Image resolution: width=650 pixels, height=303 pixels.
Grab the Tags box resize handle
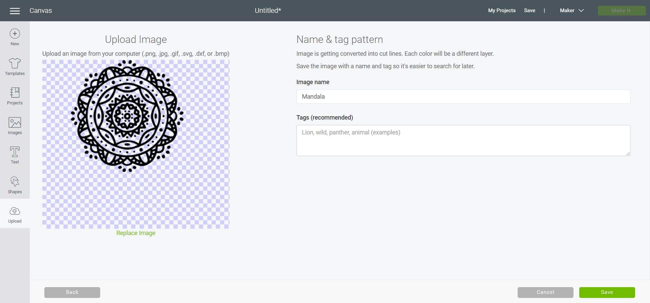coord(628,153)
